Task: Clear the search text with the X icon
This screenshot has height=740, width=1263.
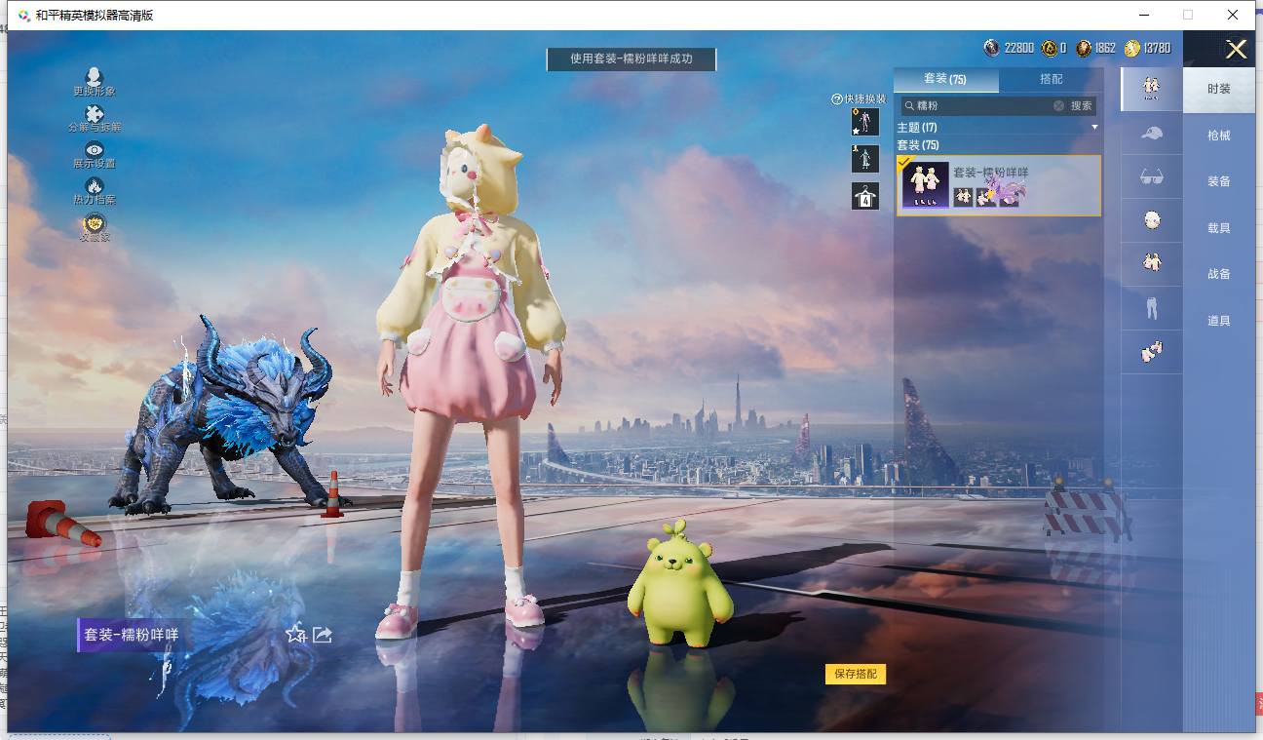Action: coord(1058,105)
